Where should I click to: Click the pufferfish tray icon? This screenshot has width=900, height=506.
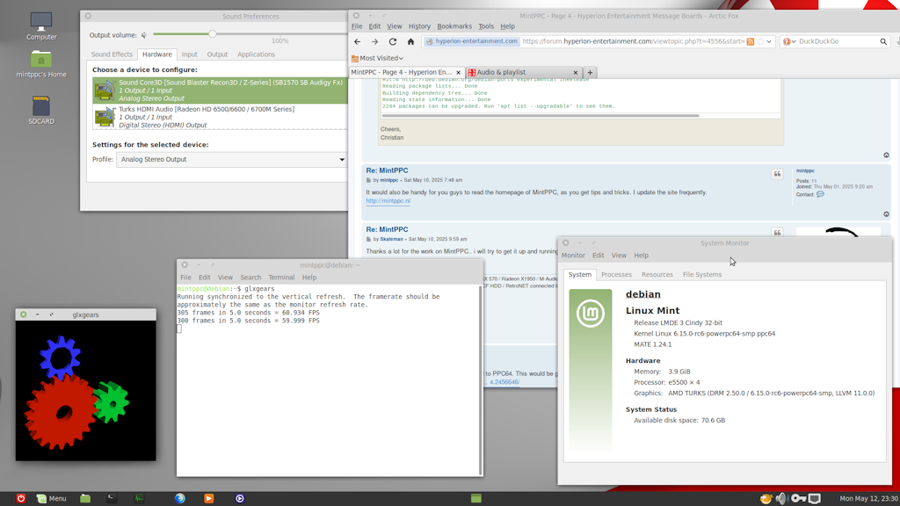(766, 499)
